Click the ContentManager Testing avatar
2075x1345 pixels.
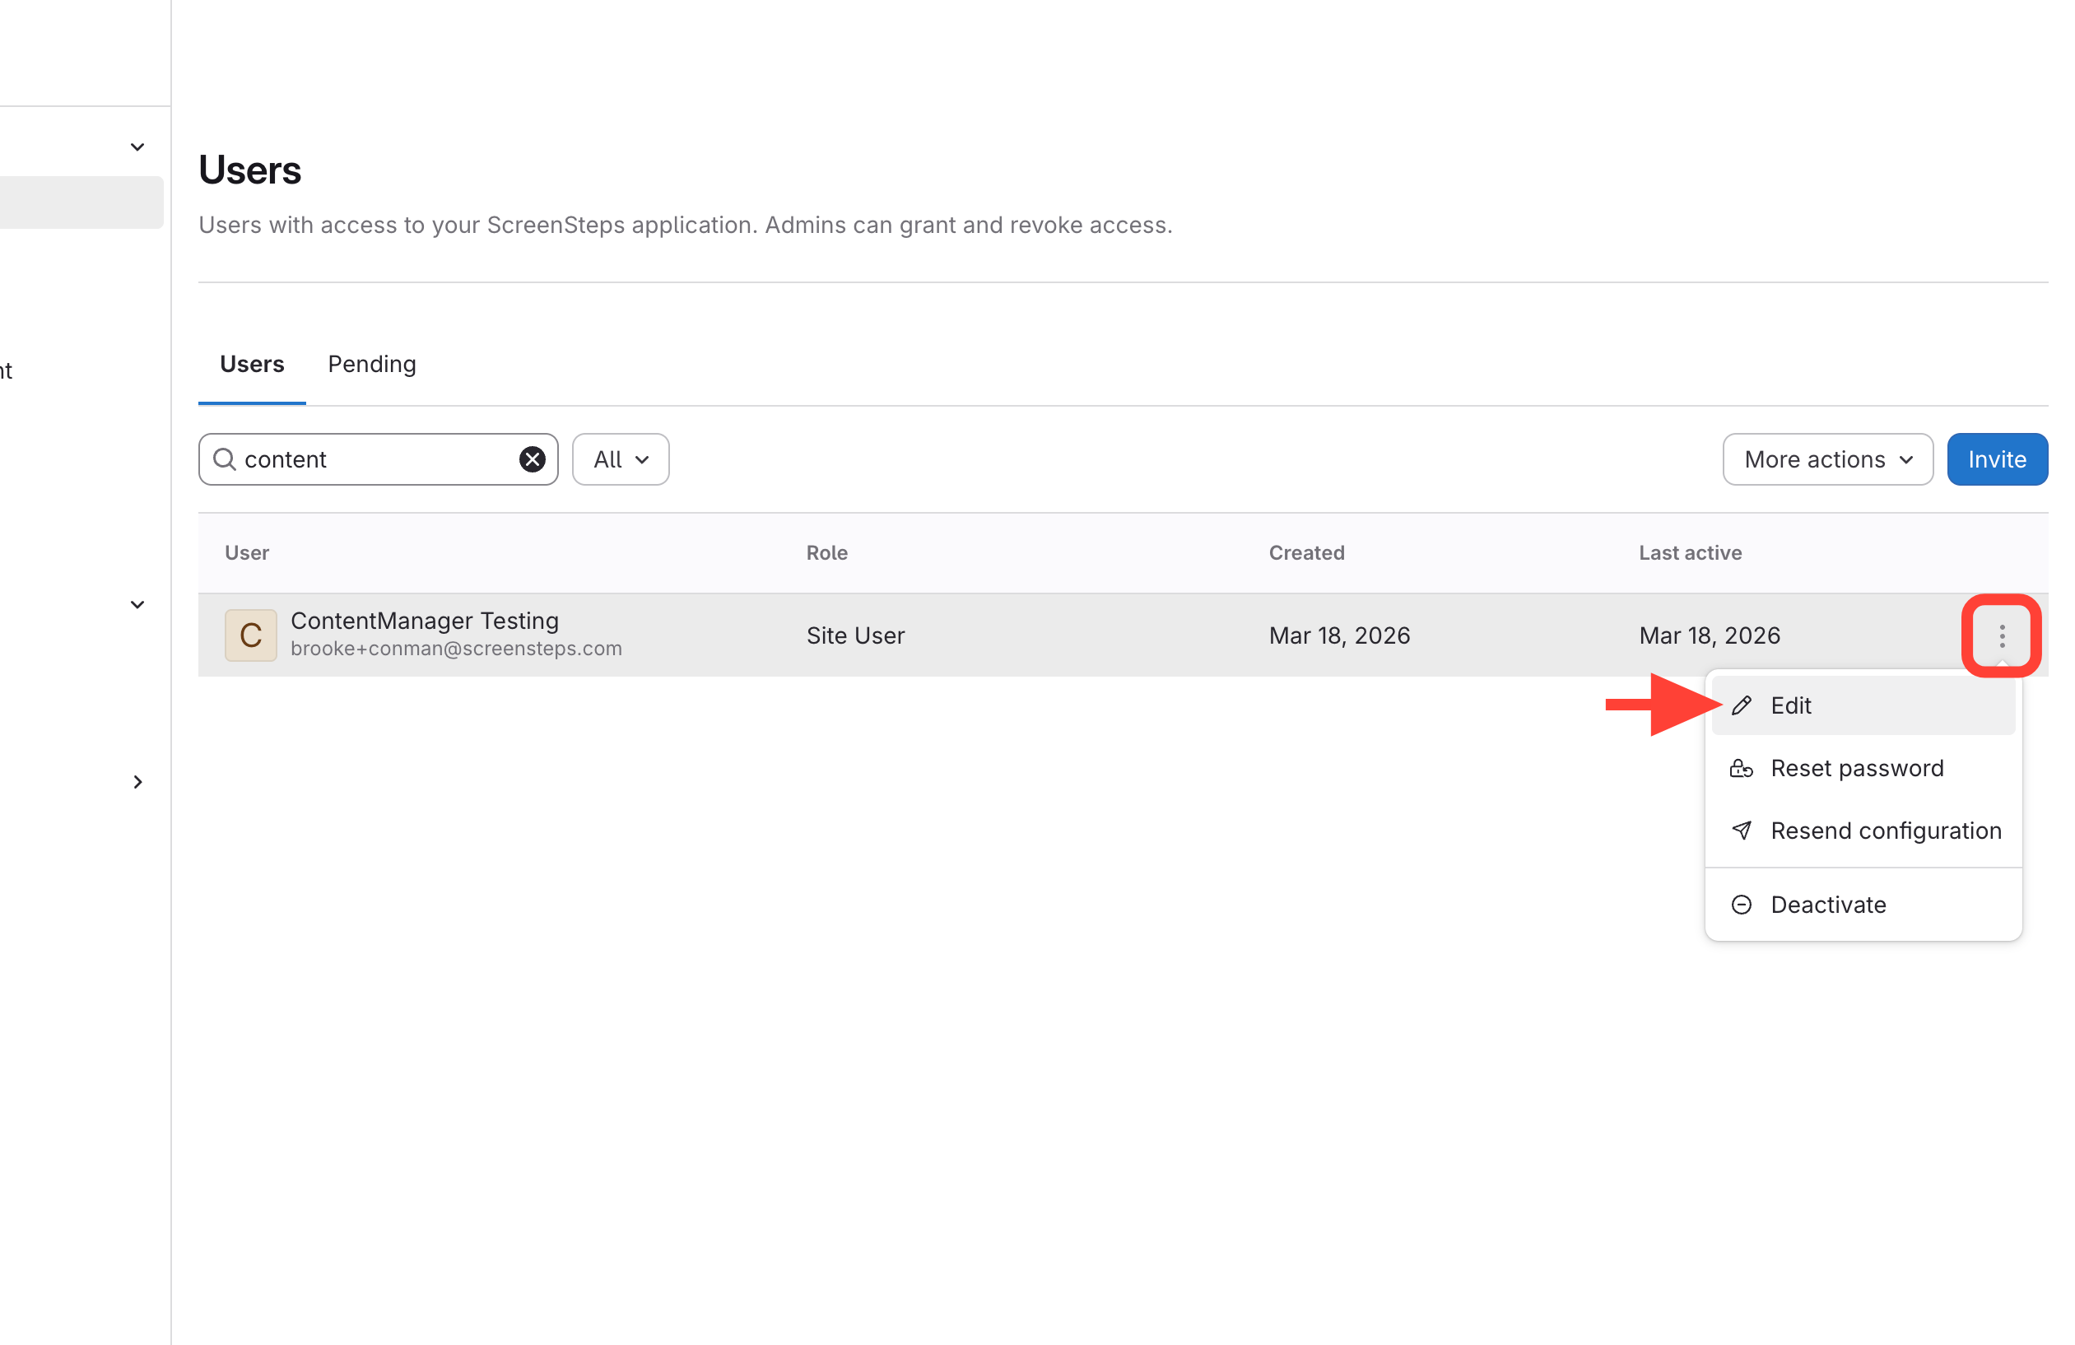[250, 635]
